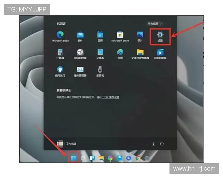The image size is (223, 178).
Task: Open Task Manager (任务管理器)
Action: (80, 72)
